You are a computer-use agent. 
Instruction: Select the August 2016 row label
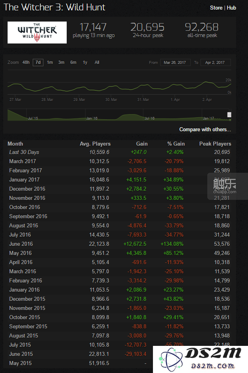(24, 225)
